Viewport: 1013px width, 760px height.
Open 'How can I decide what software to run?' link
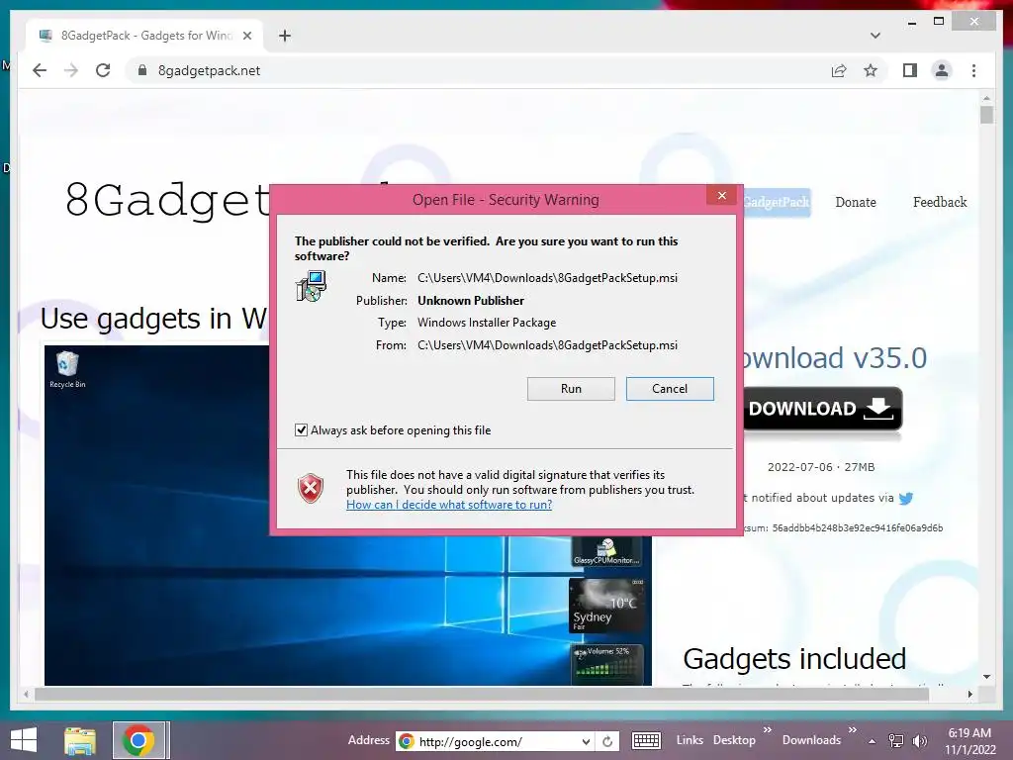[449, 505]
